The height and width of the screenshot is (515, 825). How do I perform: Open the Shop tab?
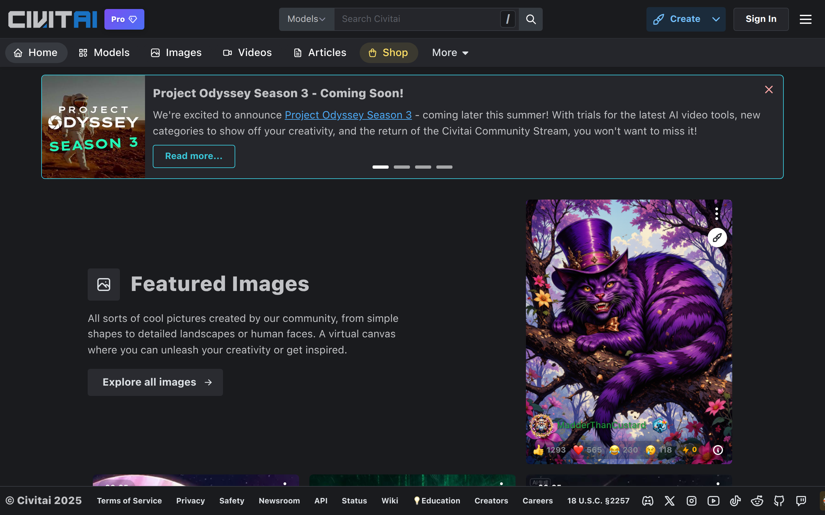(389, 52)
